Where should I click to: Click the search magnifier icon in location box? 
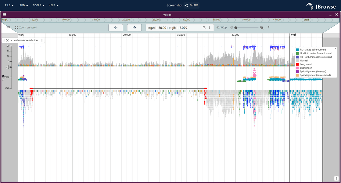pos(204,27)
